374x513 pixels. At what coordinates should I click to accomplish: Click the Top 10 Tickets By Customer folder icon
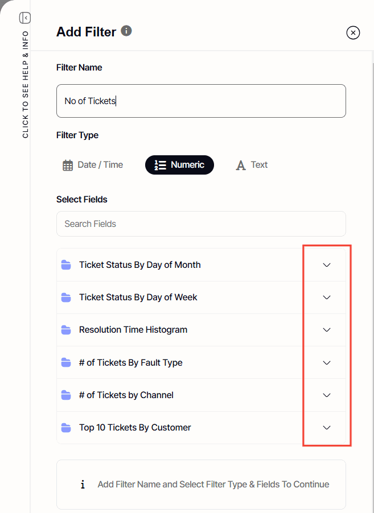(66, 428)
